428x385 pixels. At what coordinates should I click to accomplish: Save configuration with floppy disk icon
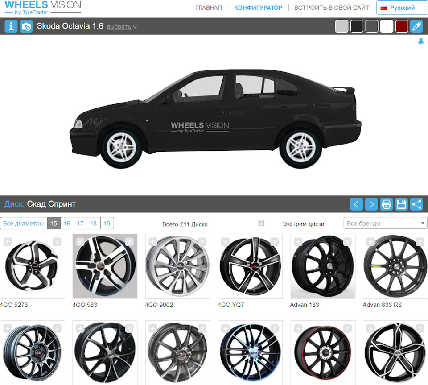click(x=401, y=204)
